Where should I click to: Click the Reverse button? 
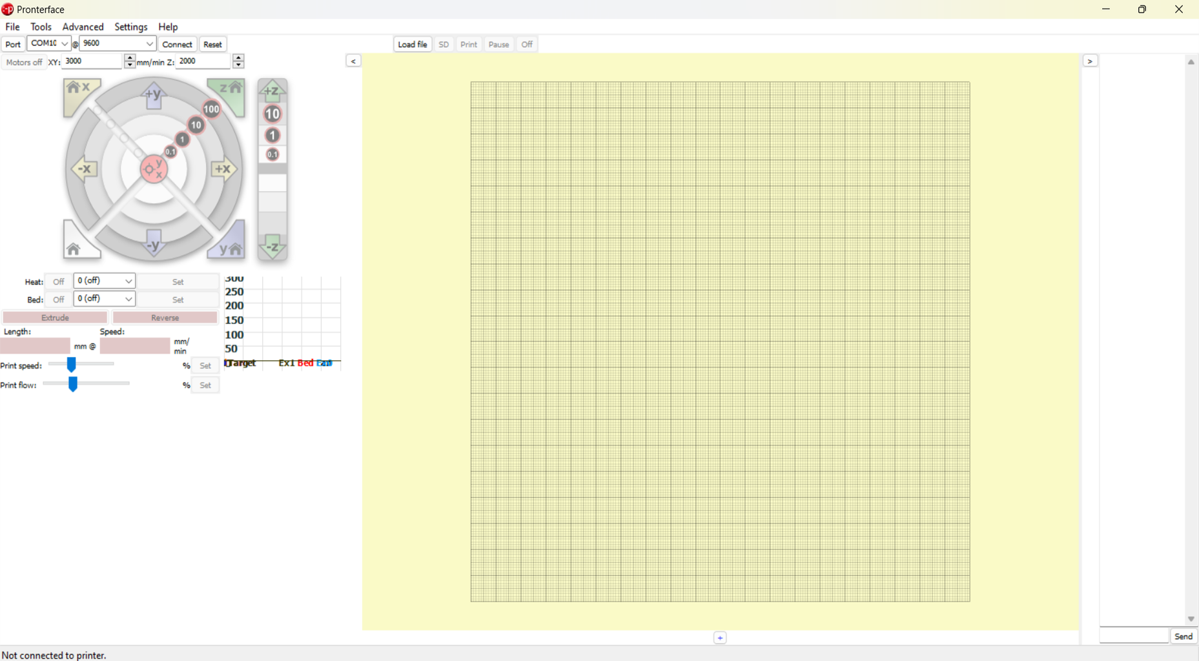[165, 318]
